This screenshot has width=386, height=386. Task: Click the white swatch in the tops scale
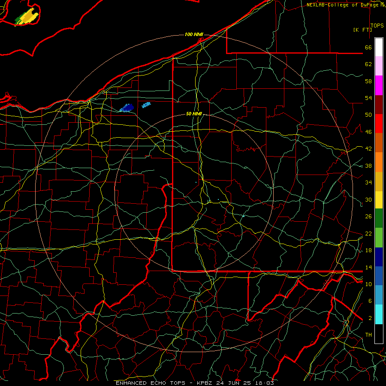point(379,47)
